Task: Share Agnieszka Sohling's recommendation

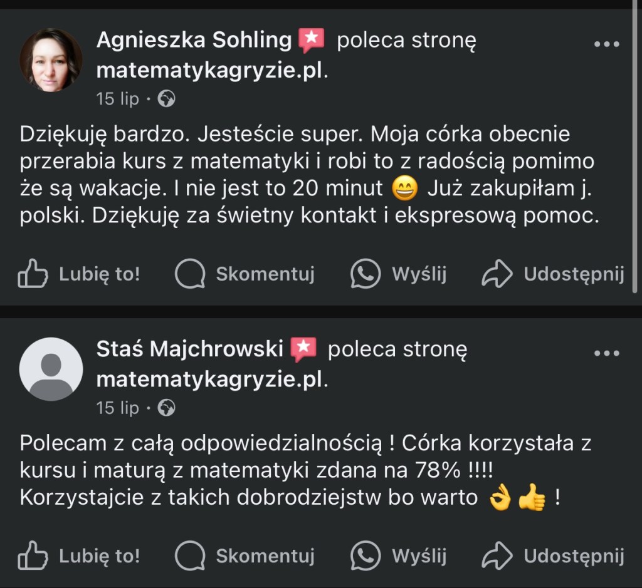Action: [553, 274]
